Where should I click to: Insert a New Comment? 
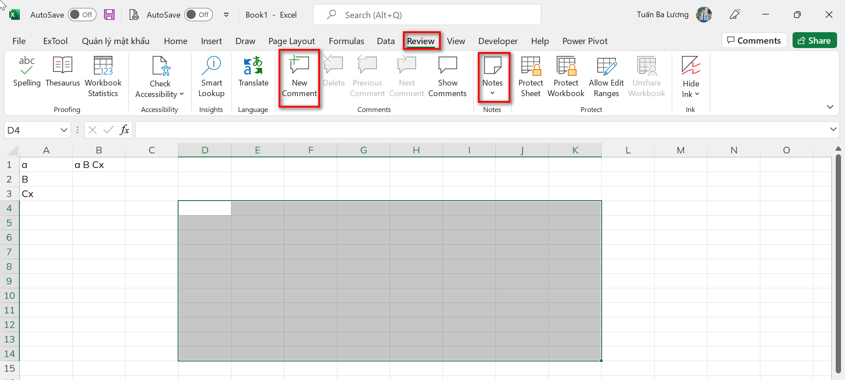[299, 77]
